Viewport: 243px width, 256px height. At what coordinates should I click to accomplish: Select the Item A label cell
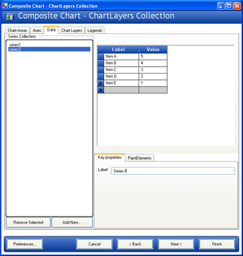click(121, 56)
